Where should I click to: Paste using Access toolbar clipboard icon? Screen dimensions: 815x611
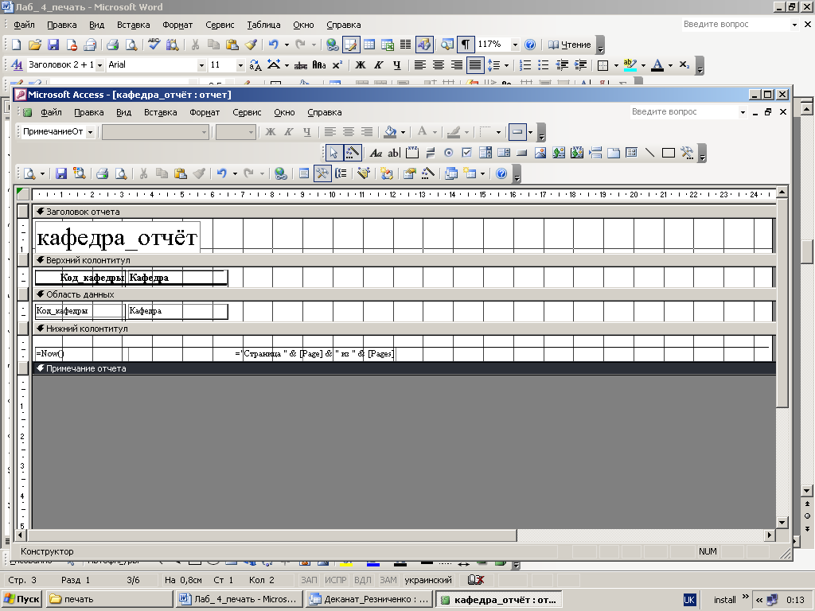180,173
